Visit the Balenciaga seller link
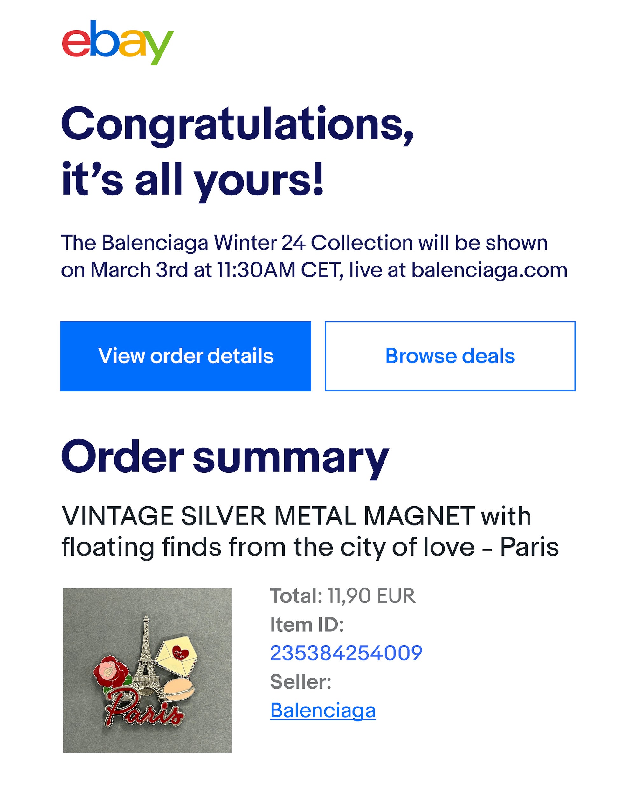The height and width of the screenshot is (796, 636). [x=322, y=710]
